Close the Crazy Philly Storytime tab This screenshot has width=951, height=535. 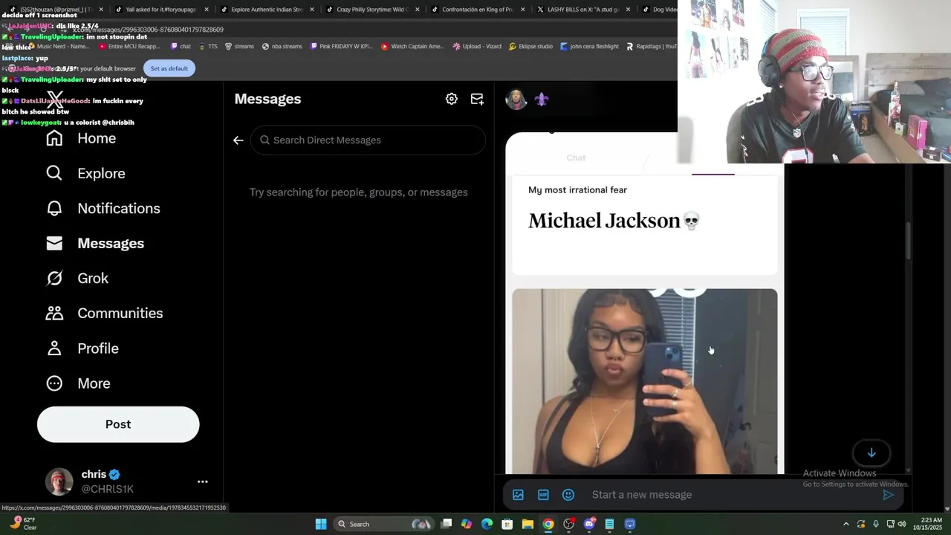point(418,10)
